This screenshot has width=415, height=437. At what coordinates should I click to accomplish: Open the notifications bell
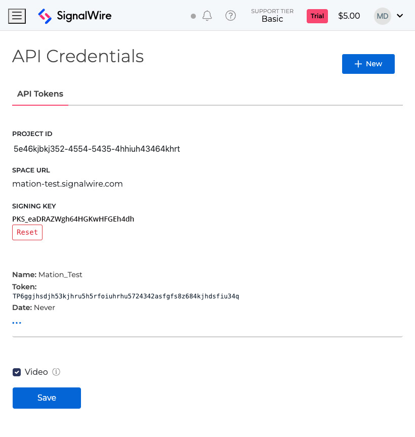(207, 16)
